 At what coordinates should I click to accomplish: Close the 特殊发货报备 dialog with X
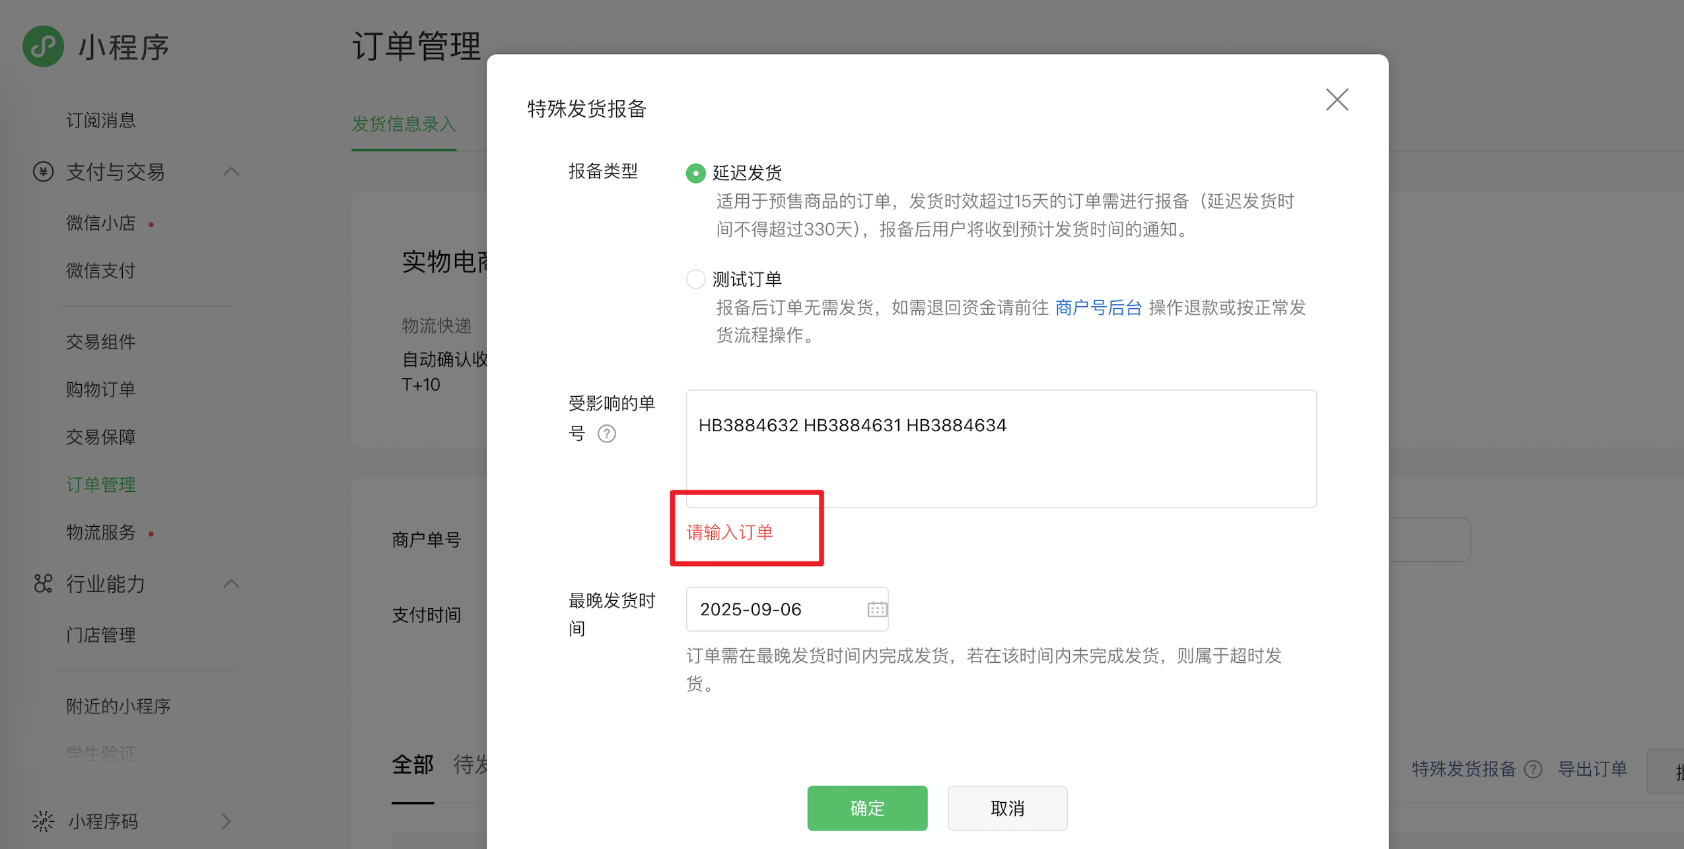tap(1337, 100)
